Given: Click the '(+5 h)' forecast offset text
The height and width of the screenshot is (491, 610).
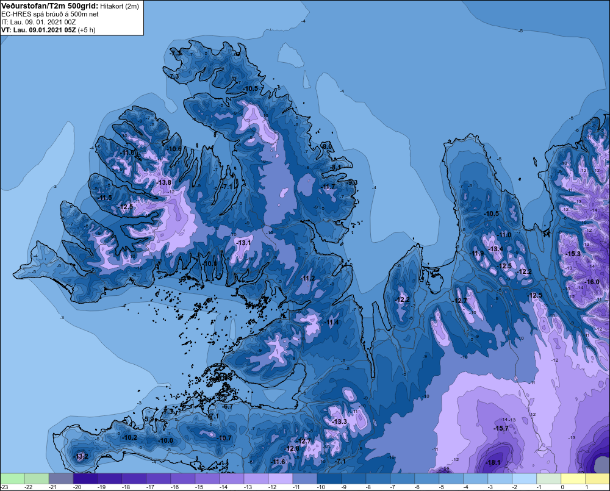Looking at the screenshot, I should point(87,30).
